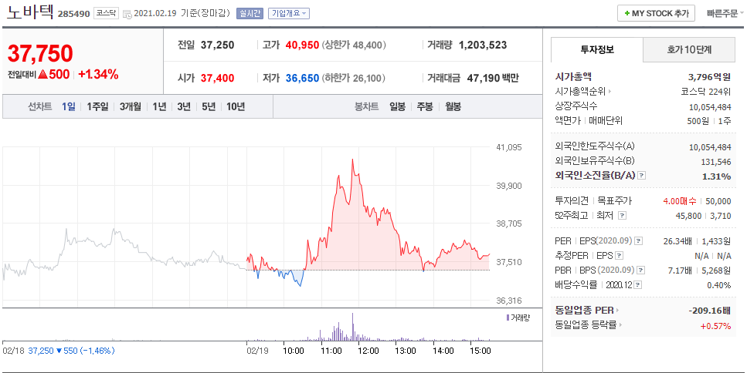Click the 고가 value 40,950
Viewport: 747px width, 373px height.
(x=302, y=45)
